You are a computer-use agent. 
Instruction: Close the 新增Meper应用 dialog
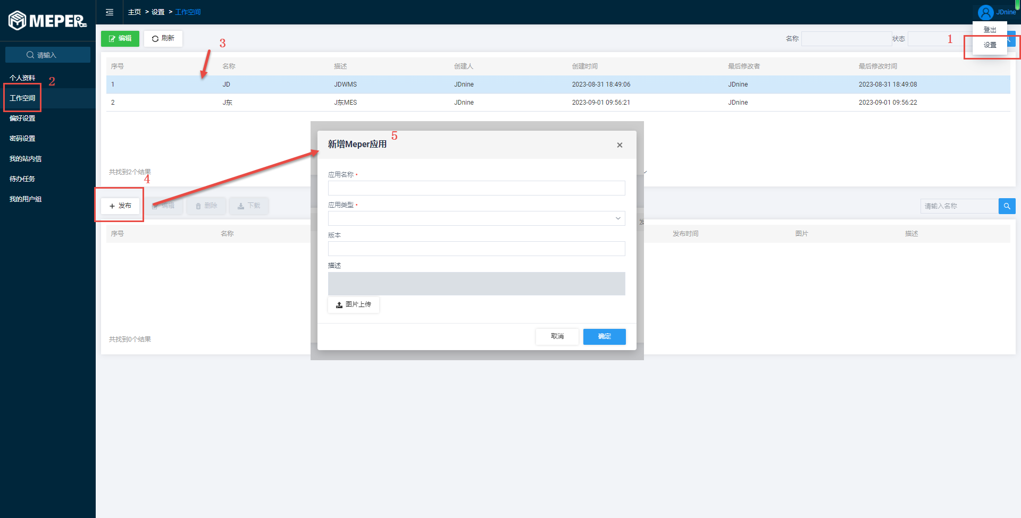[x=620, y=145]
